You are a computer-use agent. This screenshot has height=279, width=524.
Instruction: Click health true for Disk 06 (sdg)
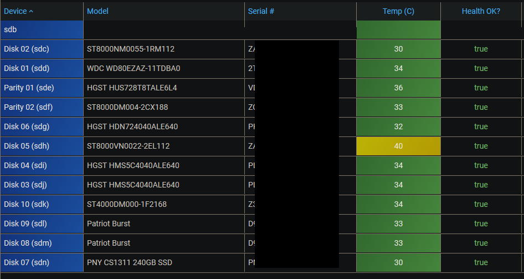pyautogui.click(x=481, y=126)
